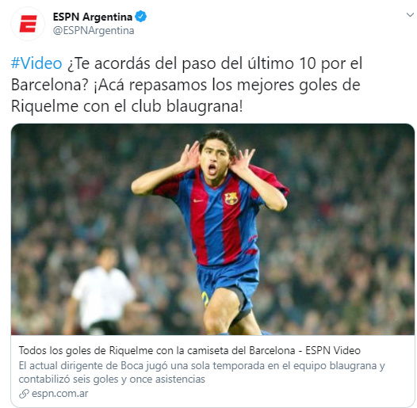Click the chain link icon beside espn.com.ar
Viewport: 417px width, 408px height.
click(24, 394)
